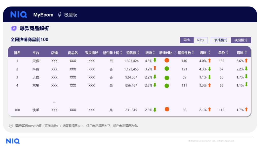Screen dimensions: 260x146
Task: Click rank 100 cell
Action: (17, 110)
